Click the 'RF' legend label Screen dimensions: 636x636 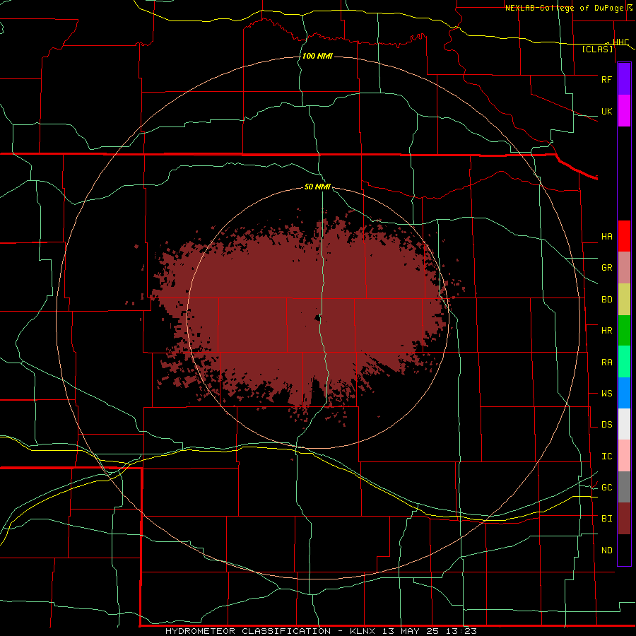click(x=606, y=79)
